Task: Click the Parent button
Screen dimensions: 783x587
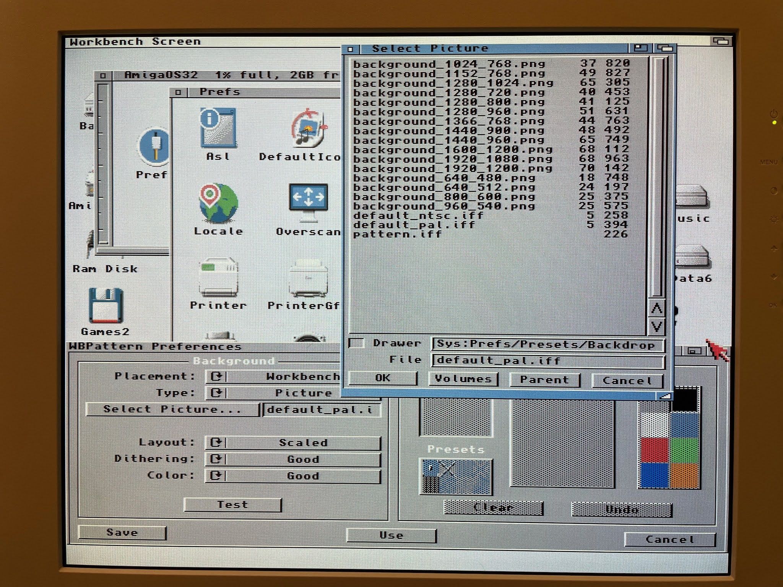Action: 545,380
